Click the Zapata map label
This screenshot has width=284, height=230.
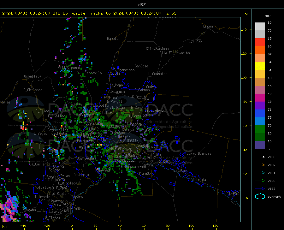(77, 197)
